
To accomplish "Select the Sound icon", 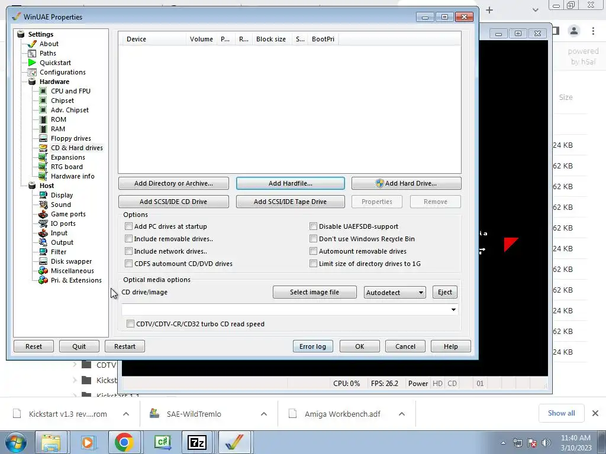I will pyautogui.click(x=43, y=205).
